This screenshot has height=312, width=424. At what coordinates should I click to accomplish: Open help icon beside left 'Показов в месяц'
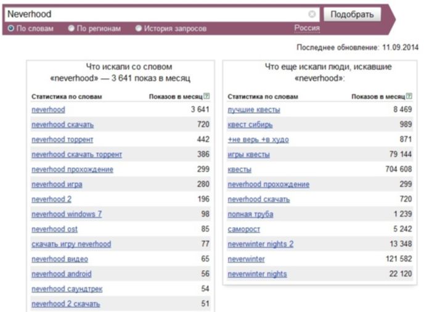[206, 96]
